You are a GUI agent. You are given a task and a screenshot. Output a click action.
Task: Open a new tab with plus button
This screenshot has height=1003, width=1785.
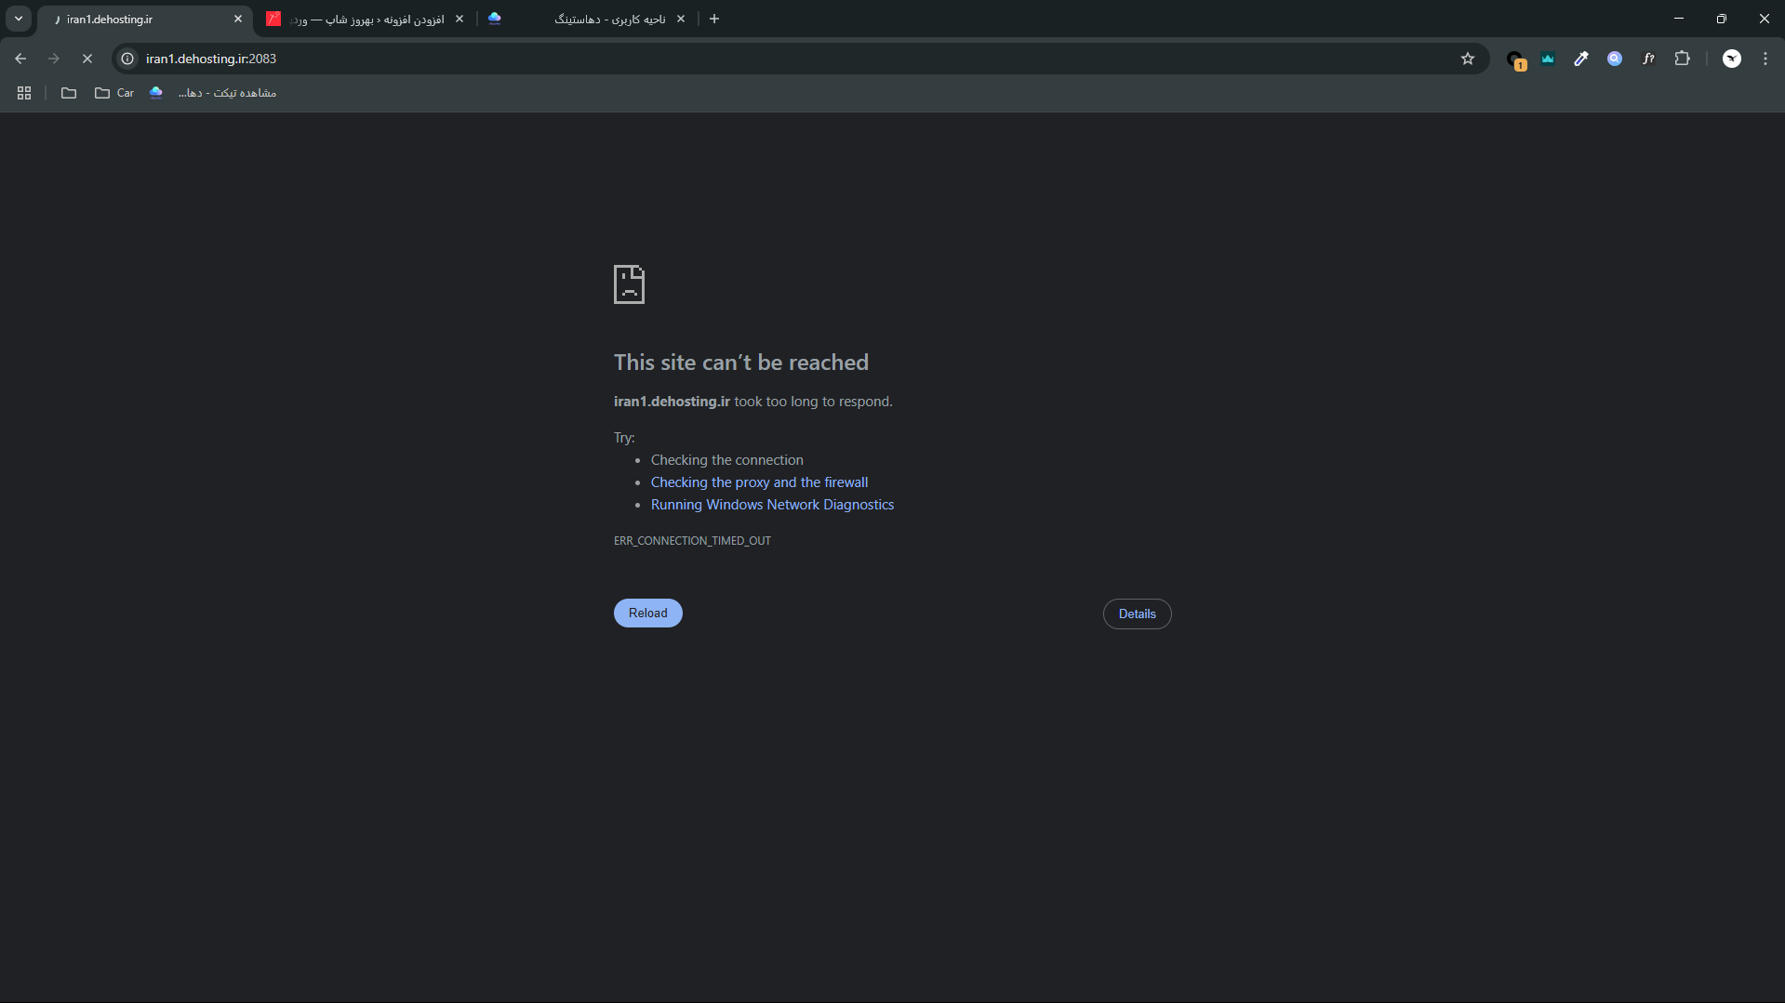pos(714,19)
